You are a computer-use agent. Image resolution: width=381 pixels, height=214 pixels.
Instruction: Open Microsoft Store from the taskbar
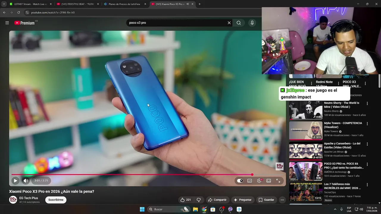[213, 209]
